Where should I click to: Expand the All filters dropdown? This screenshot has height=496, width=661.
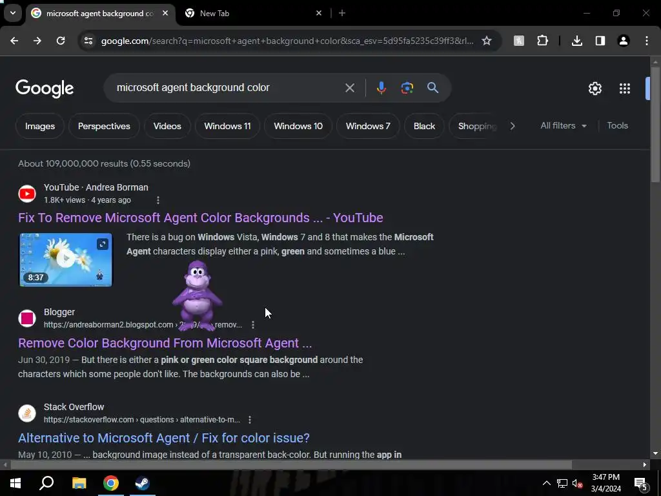(563, 126)
